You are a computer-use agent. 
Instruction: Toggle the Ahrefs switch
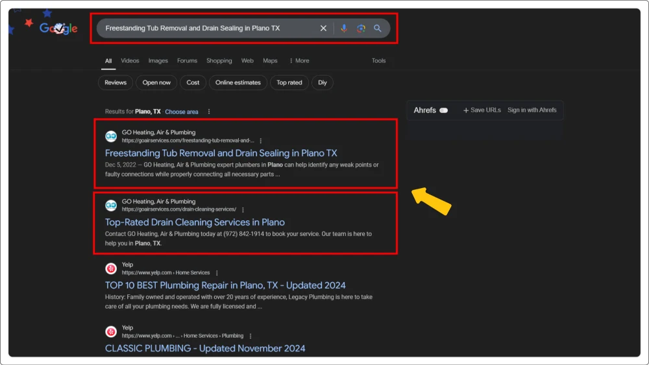click(x=444, y=110)
